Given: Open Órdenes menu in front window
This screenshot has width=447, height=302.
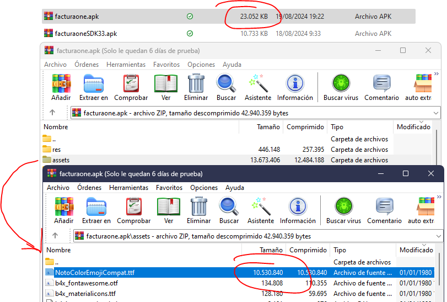Looking at the screenshot, I should point(89,188).
